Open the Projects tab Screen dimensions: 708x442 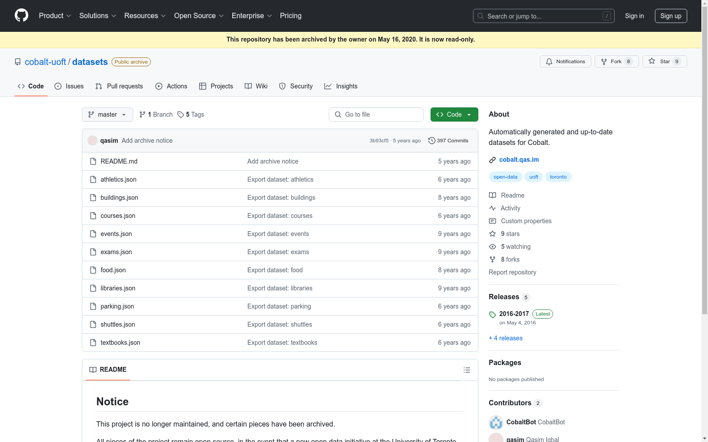(216, 86)
